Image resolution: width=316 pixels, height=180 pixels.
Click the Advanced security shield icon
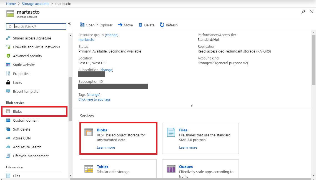click(8, 56)
